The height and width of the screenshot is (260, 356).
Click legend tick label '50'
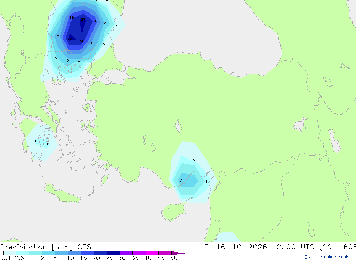(x=174, y=258)
